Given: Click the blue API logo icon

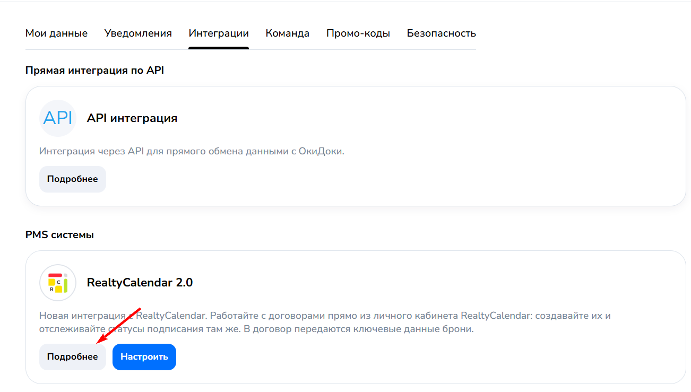Looking at the screenshot, I should [58, 118].
